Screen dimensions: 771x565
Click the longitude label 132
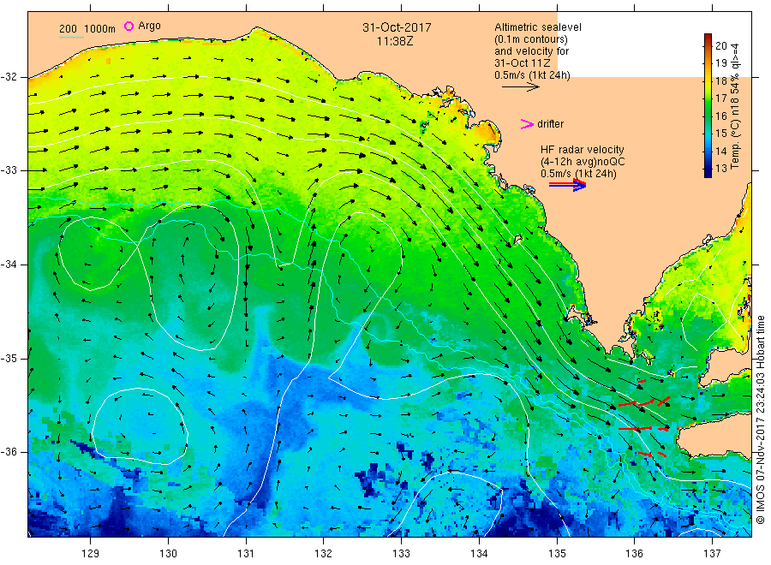[x=324, y=553]
